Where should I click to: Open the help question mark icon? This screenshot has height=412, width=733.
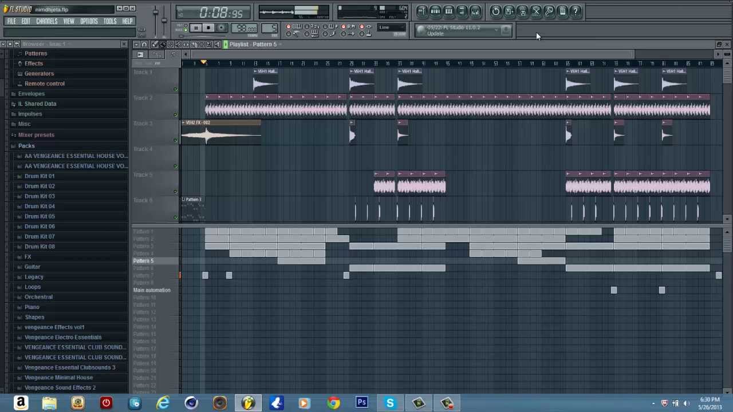tap(576, 11)
